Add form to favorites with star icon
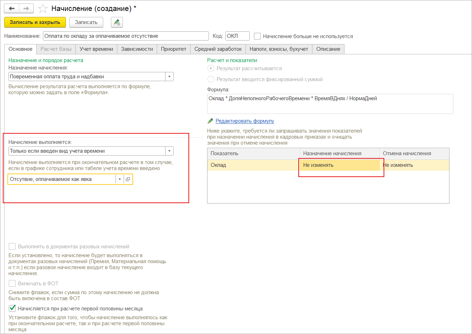Screen dimensions: 472x334 click(x=43, y=8)
